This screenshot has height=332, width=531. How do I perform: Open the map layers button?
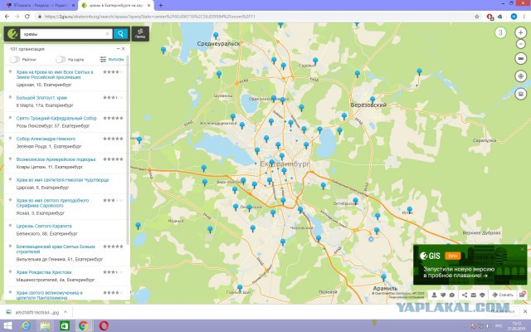pos(520,94)
